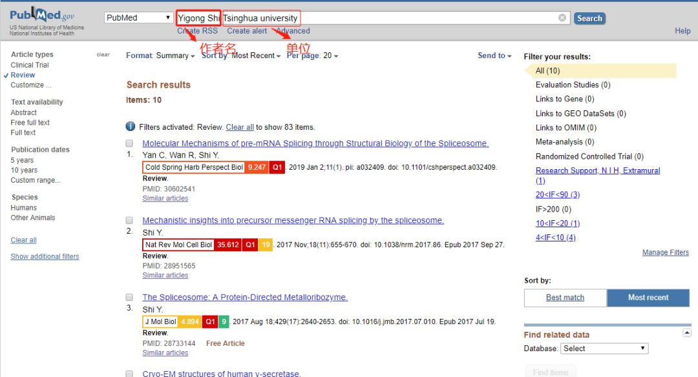View Similar articles for PMID 28951565
The height and width of the screenshot is (377, 698).
(x=165, y=275)
